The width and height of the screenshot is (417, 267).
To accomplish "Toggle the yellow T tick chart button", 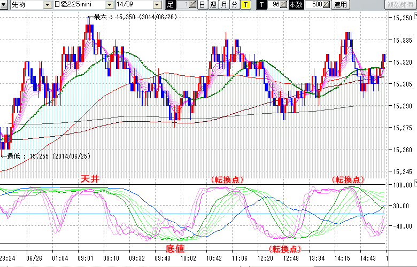I will pos(245,5).
